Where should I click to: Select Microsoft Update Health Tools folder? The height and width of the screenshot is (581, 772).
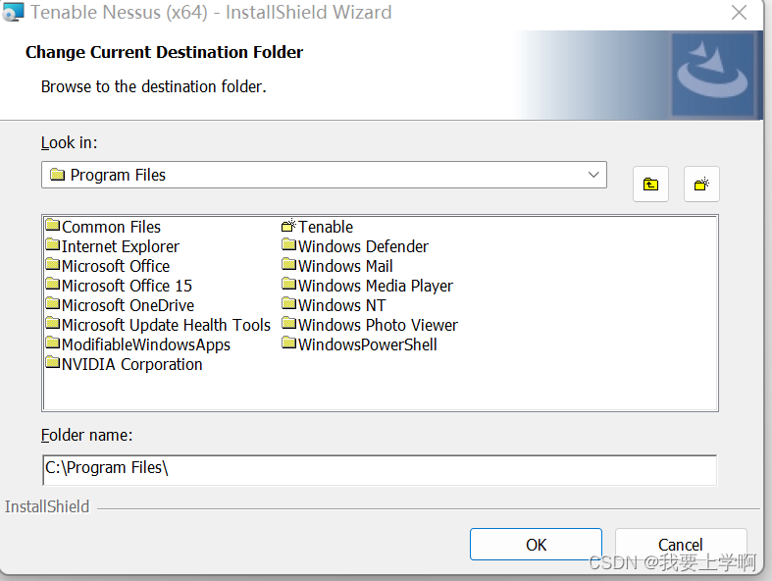click(x=158, y=325)
